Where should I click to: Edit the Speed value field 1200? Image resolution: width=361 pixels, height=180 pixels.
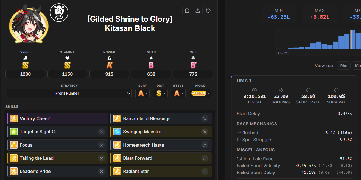[26, 74]
